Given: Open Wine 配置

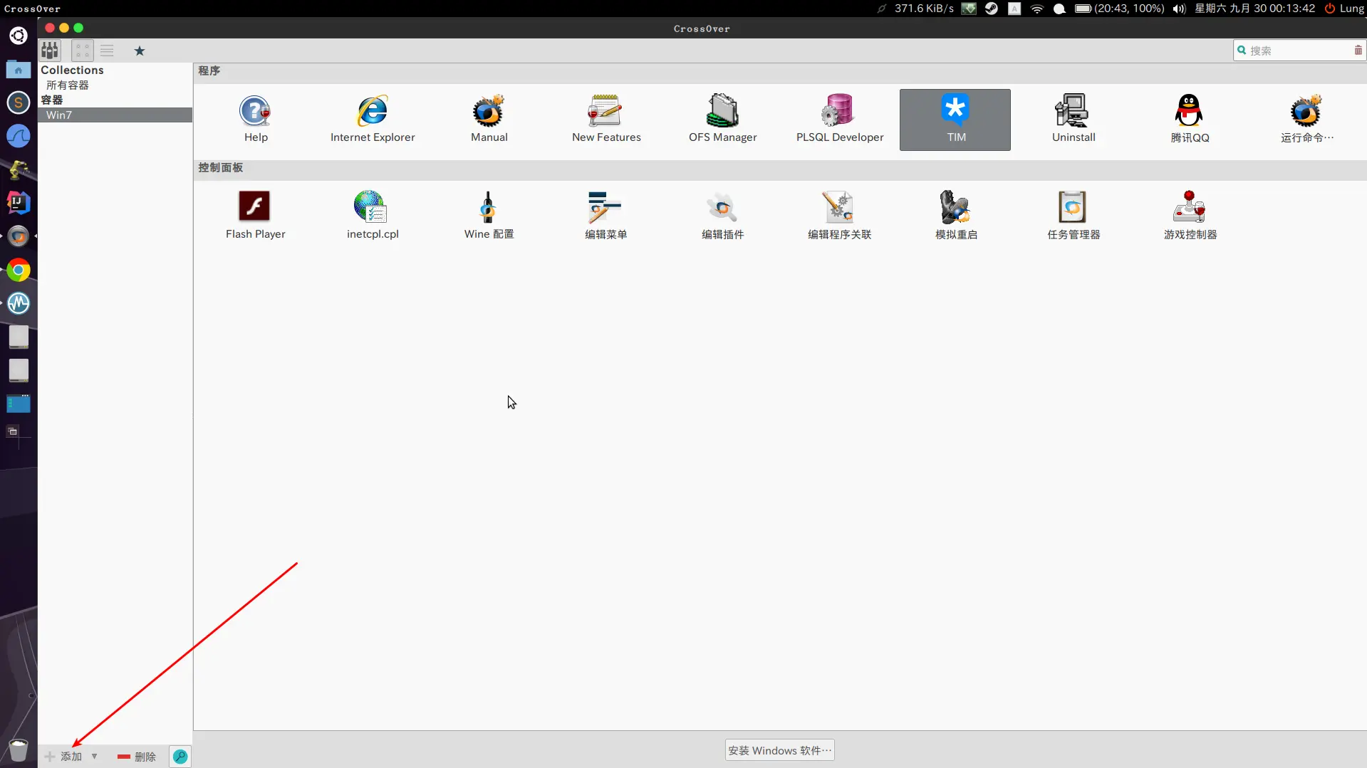Looking at the screenshot, I should click(489, 216).
